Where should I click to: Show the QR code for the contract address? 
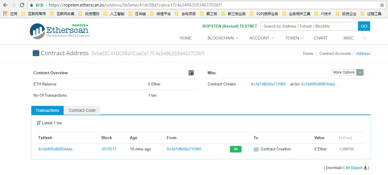click(x=191, y=73)
